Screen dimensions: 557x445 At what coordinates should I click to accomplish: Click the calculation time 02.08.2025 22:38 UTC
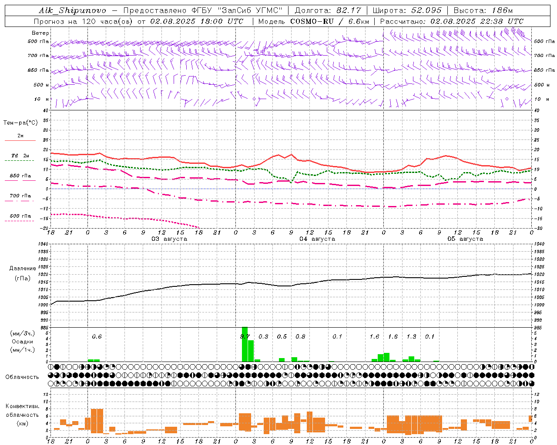[477, 21]
